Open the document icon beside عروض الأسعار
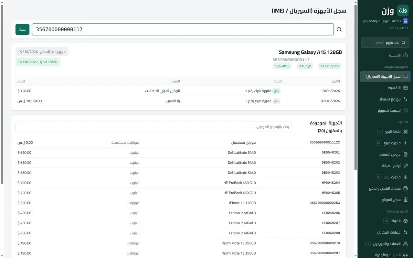This screenshot has width=413, height=258. pyautogui.click(x=405, y=154)
